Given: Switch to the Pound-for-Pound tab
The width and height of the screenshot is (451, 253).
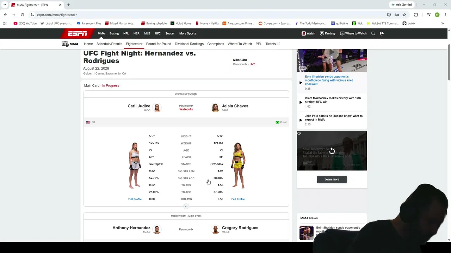Looking at the screenshot, I should coord(159,44).
